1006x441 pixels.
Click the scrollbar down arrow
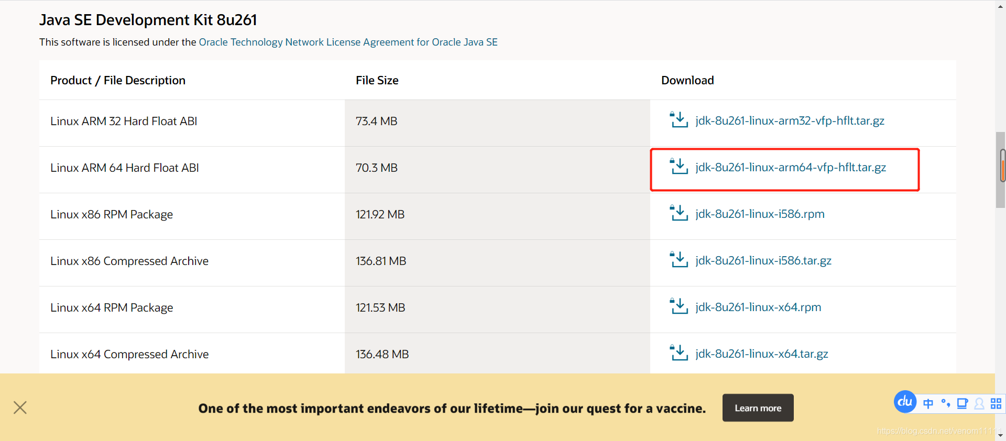click(x=1001, y=435)
